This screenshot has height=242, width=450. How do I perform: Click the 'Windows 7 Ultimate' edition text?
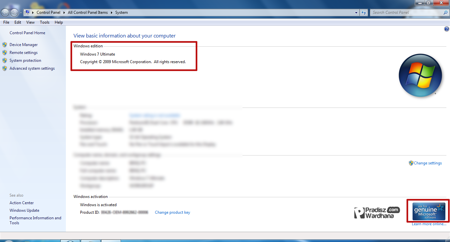98,54
